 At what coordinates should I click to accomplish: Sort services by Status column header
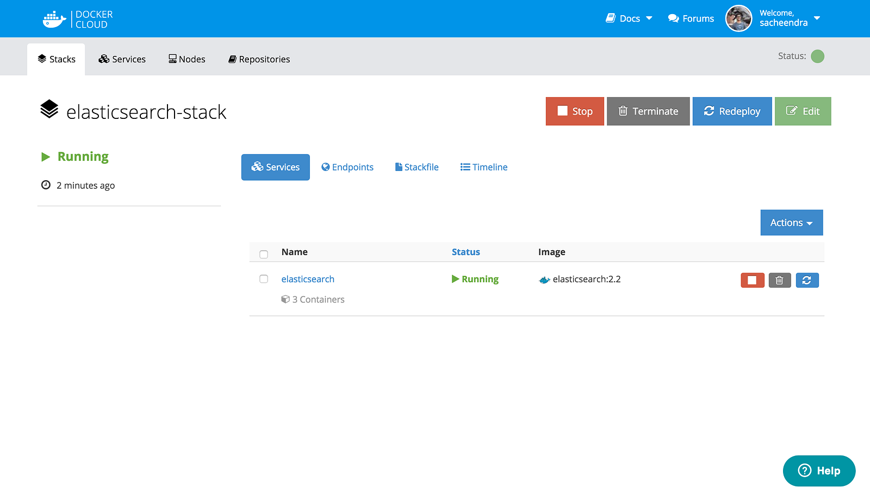[466, 252]
